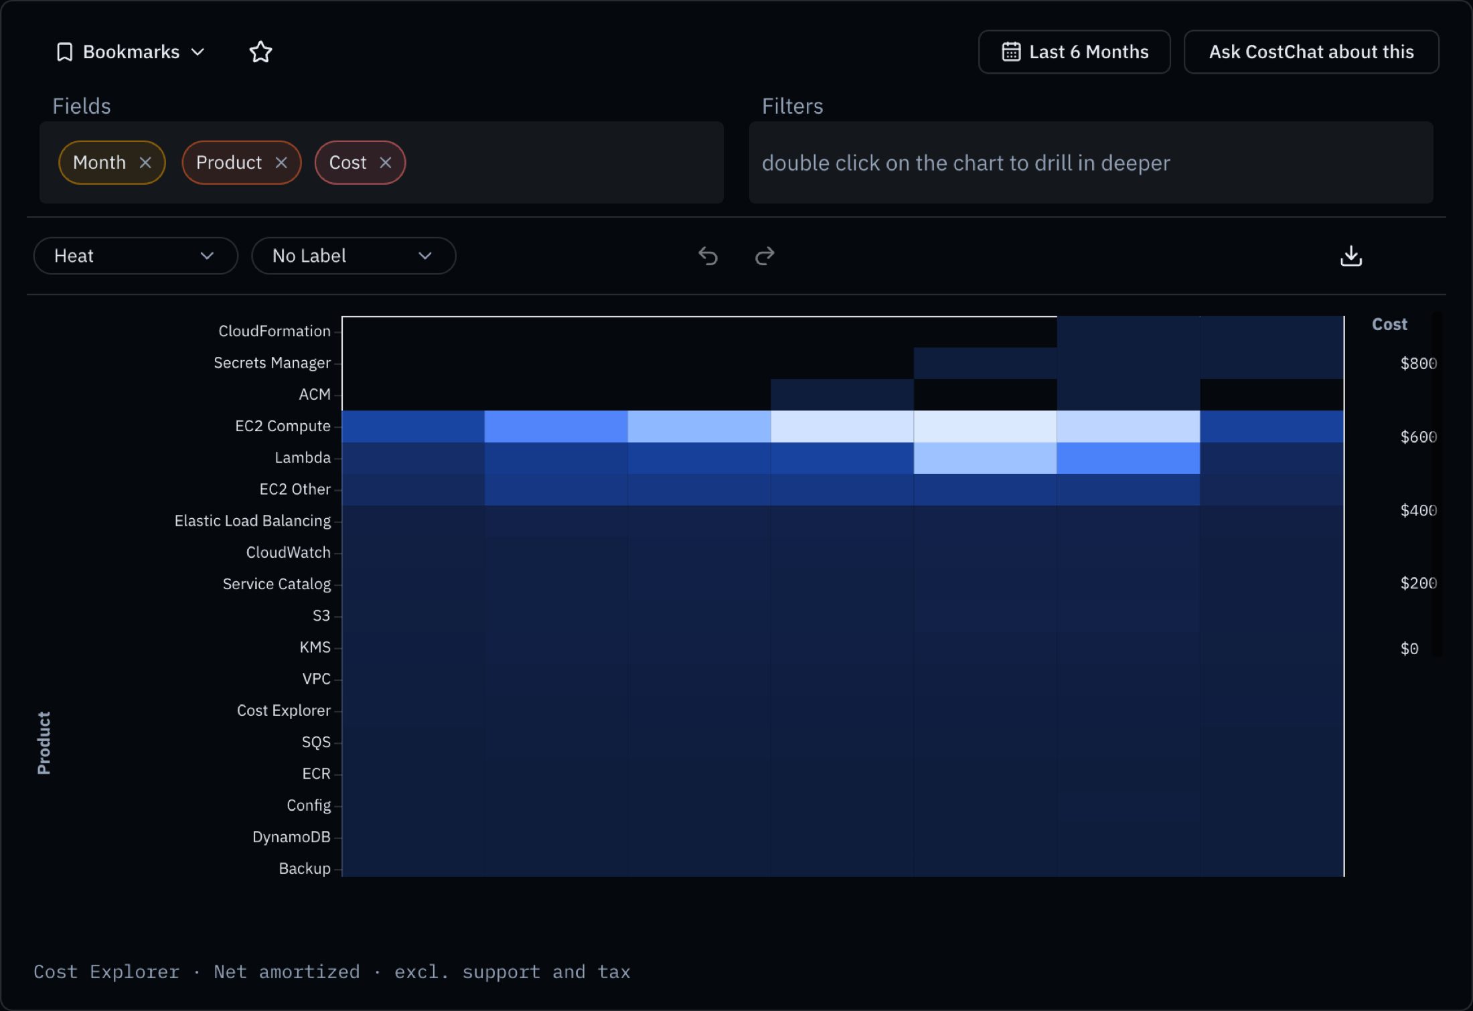Open the Heat chart type dropdown

[x=135, y=256]
